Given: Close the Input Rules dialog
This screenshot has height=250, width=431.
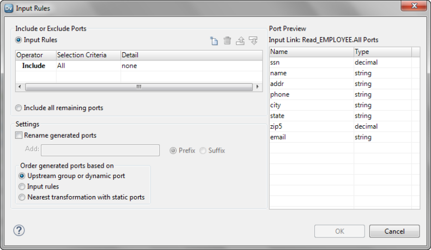Looking at the screenshot, I should (413, 7).
